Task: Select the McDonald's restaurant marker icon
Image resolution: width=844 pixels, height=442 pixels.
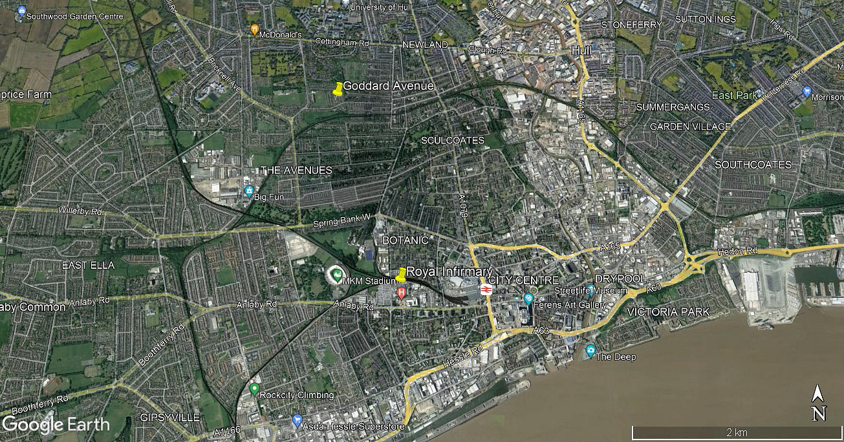Action: [255, 30]
